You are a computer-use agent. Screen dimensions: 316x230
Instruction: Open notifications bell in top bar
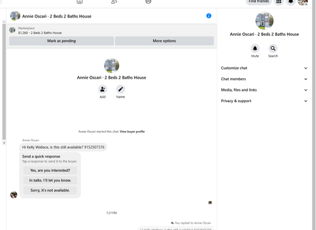point(291,2)
